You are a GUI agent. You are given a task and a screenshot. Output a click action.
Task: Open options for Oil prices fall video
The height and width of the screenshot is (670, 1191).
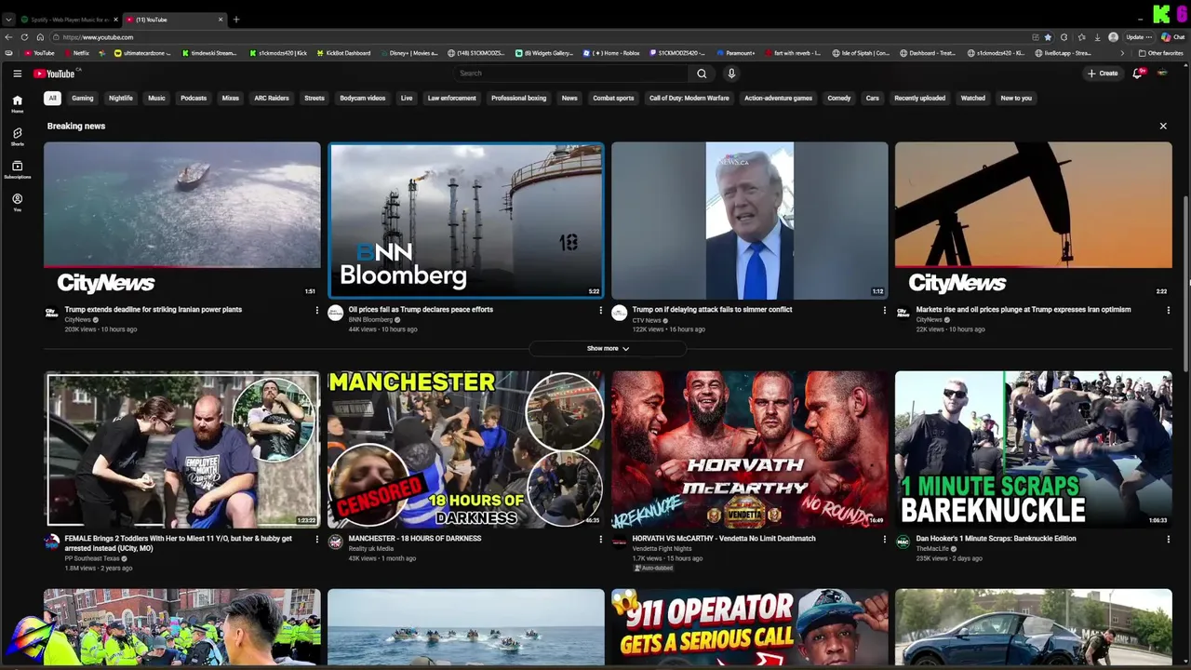pos(600,310)
